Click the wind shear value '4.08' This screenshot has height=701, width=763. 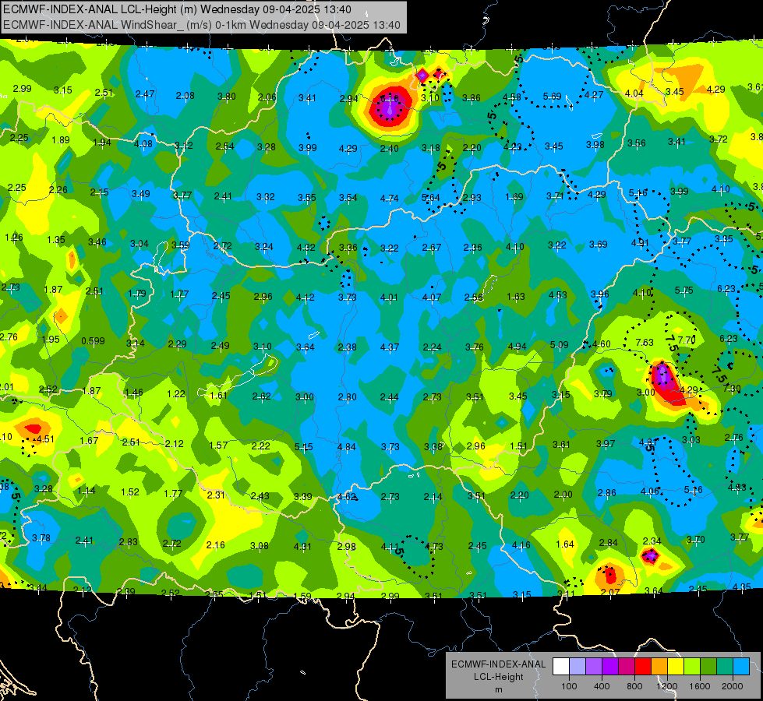pos(143,143)
